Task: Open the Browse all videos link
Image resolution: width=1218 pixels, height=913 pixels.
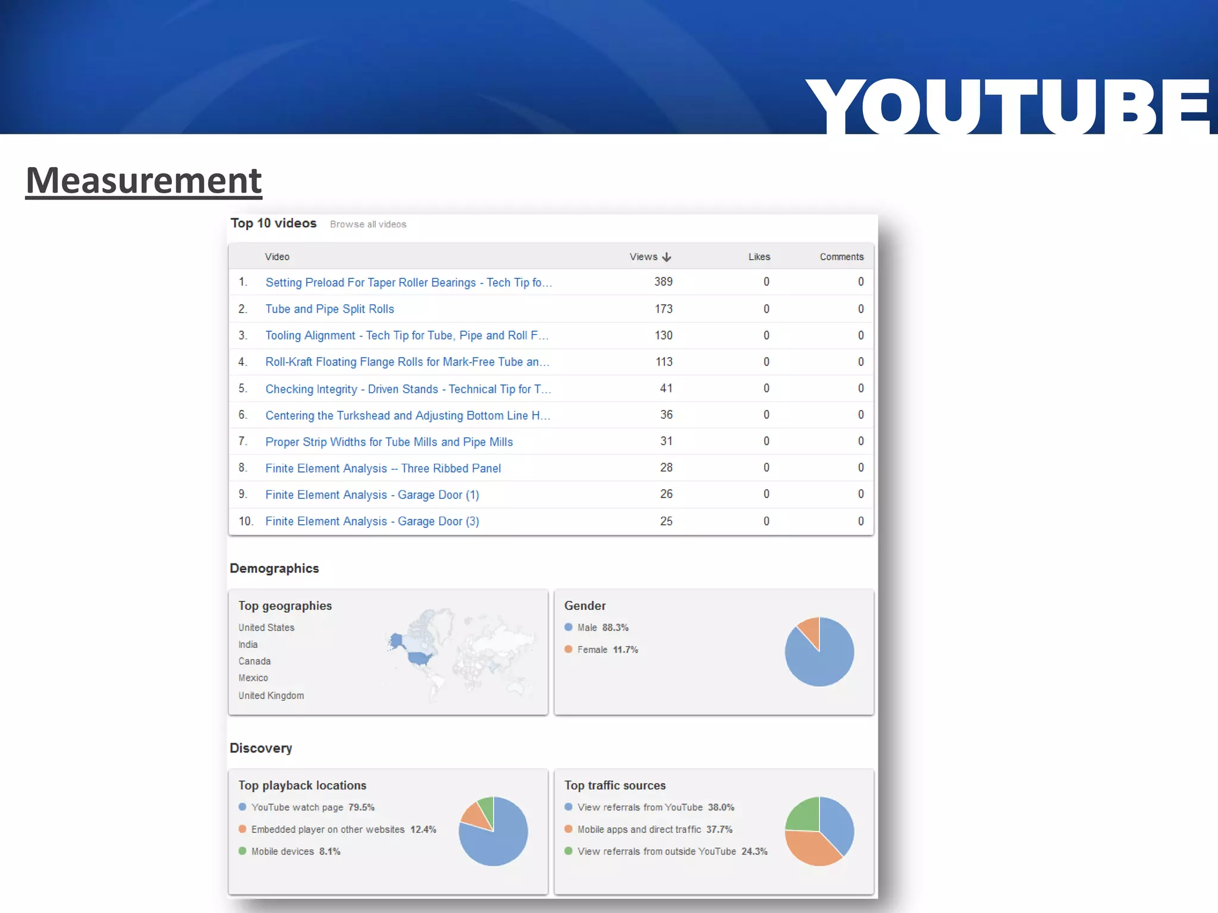Action: point(368,224)
